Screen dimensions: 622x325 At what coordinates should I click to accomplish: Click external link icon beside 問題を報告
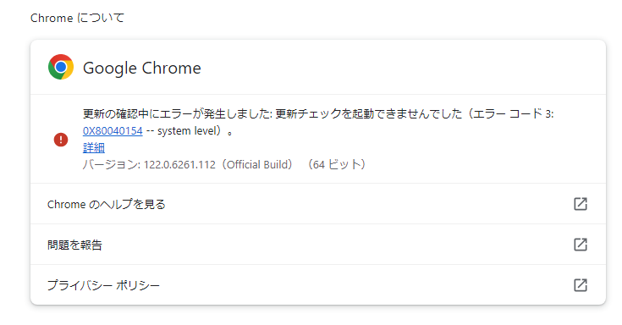point(581,245)
